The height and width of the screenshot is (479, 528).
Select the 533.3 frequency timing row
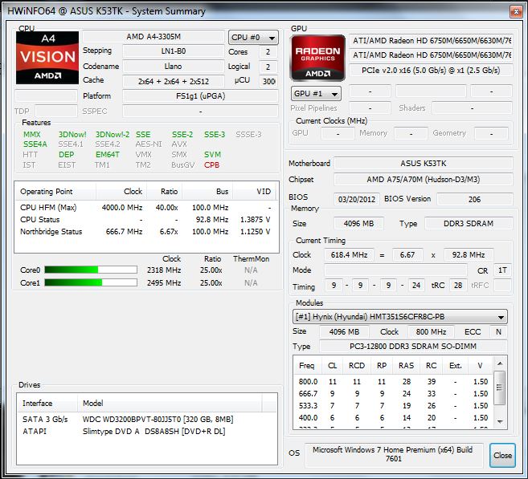click(393, 406)
